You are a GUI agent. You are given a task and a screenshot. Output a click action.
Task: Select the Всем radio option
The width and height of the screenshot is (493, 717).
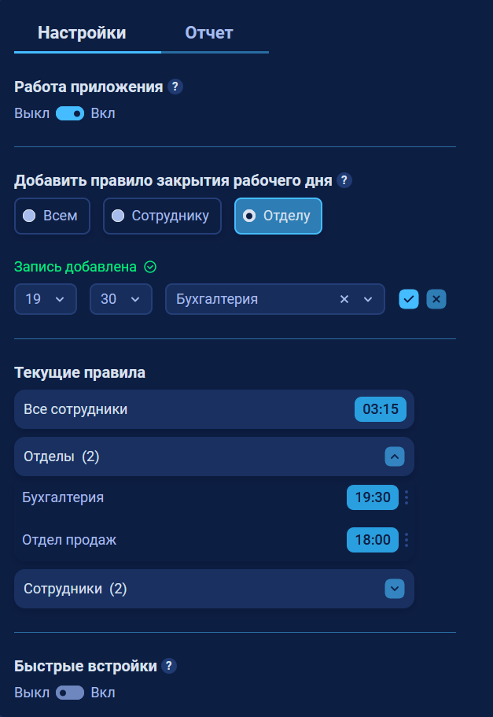[x=52, y=216]
